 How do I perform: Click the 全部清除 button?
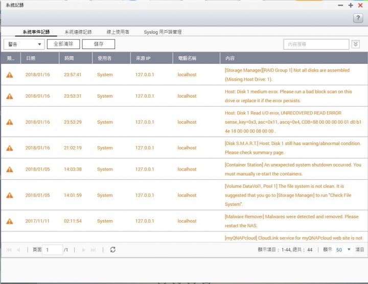pos(63,44)
